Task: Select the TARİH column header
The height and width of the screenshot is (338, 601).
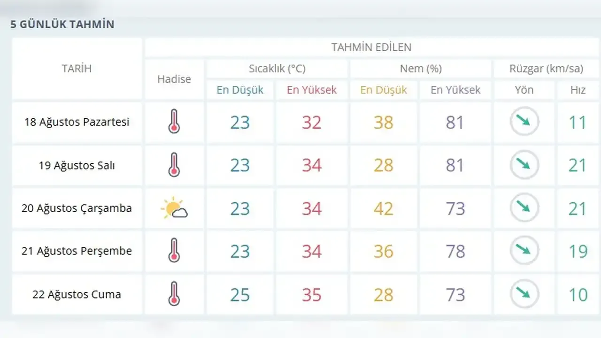Action: (x=77, y=69)
